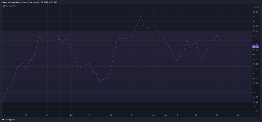The height and width of the screenshot is (122, 262).
Task: Select the 24.00 level on the scale
Action: (256, 97)
